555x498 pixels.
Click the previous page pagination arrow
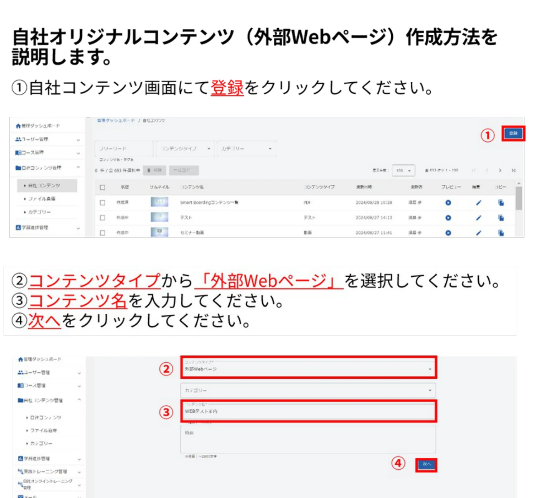click(487, 170)
